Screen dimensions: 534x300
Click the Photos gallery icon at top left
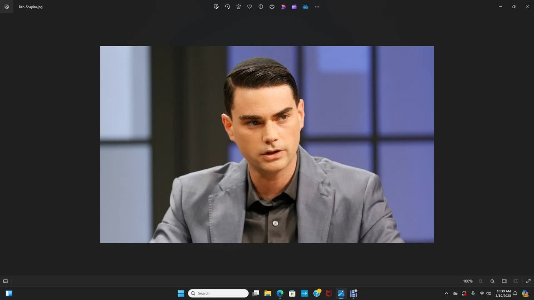[7, 7]
